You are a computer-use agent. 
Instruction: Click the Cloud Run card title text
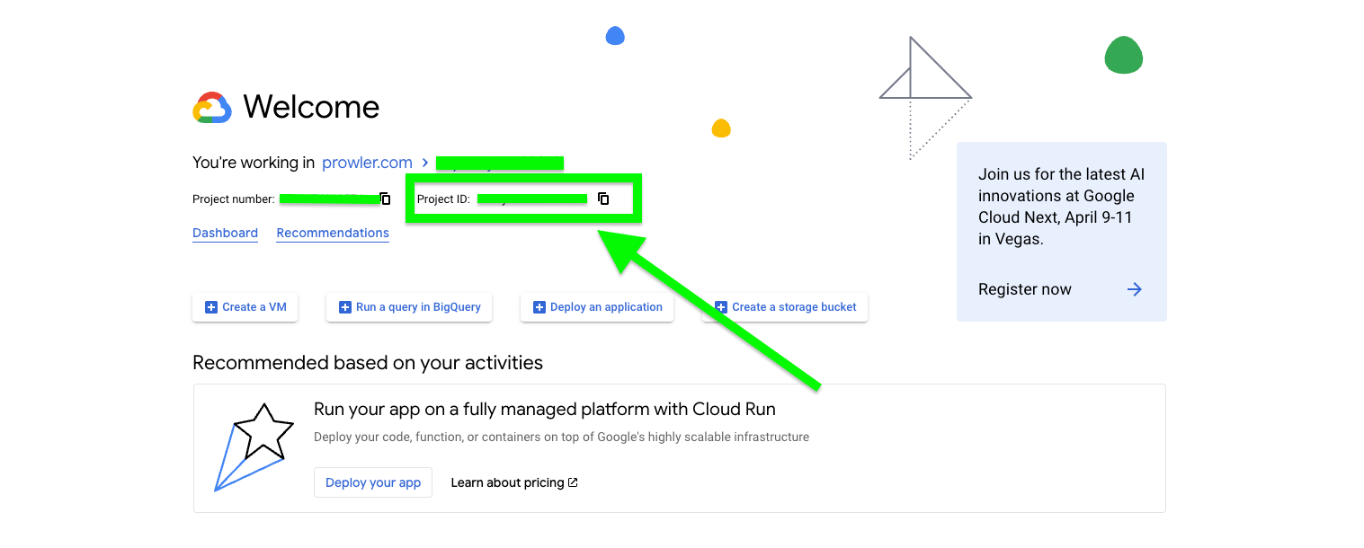coord(545,410)
